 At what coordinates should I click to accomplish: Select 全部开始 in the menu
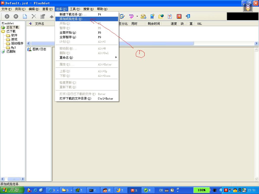68,33
